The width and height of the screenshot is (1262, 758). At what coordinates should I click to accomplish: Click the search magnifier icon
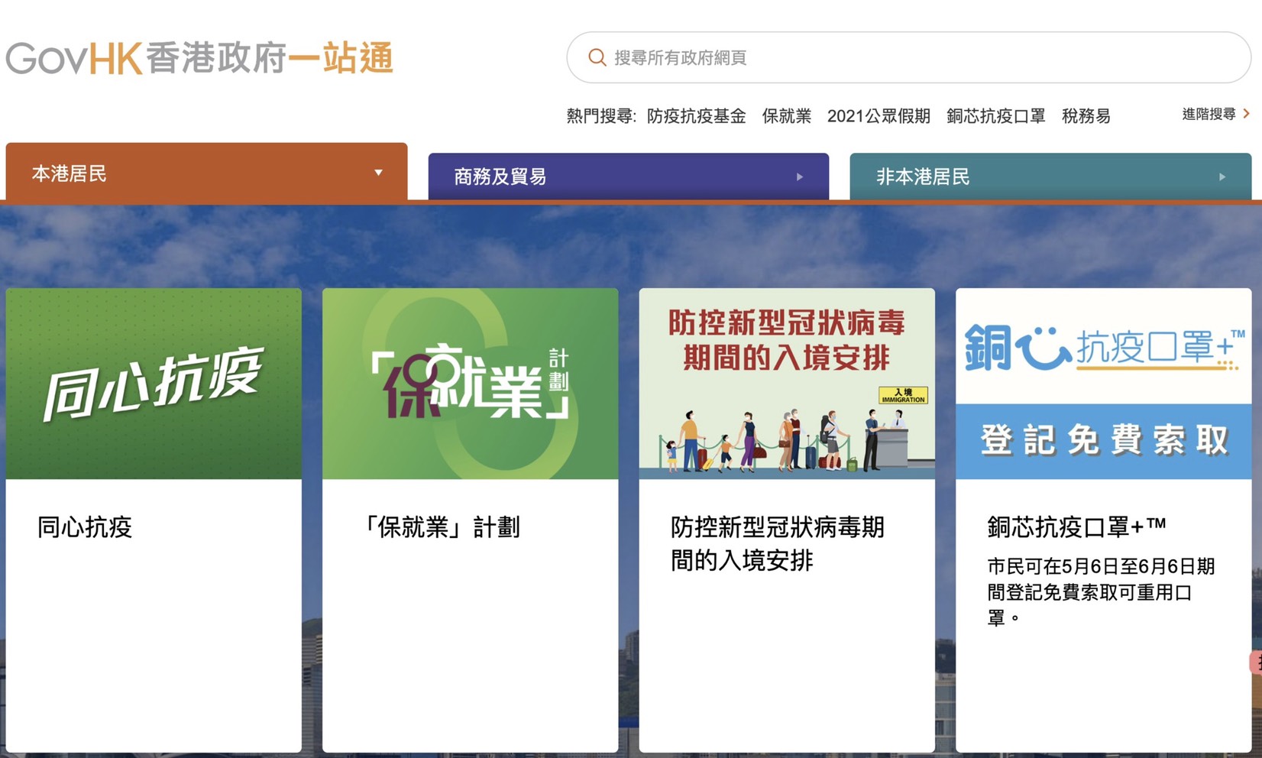pyautogui.click(x=597, y=57)
